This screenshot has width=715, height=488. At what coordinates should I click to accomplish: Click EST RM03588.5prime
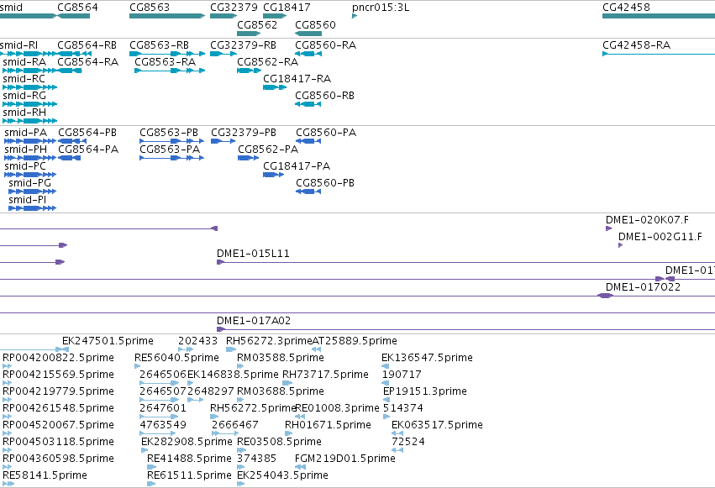(x=281, y=358)
